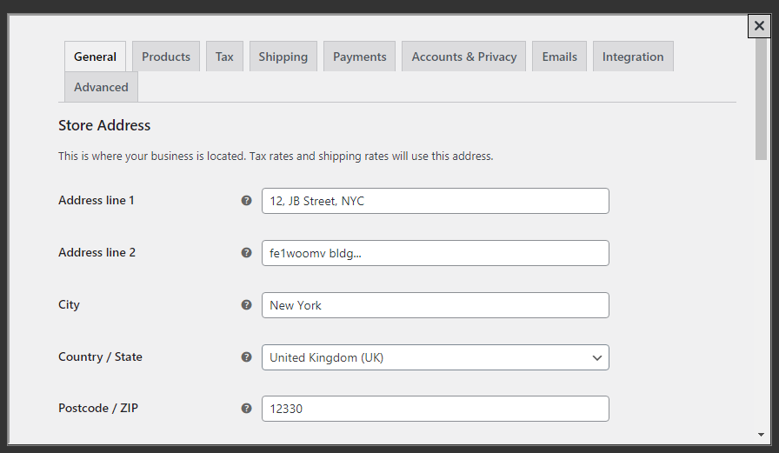The width and height of the screenshot is (779, 453).
Task: Open Accounts & Privacy tab
Action: coord(463,57)
